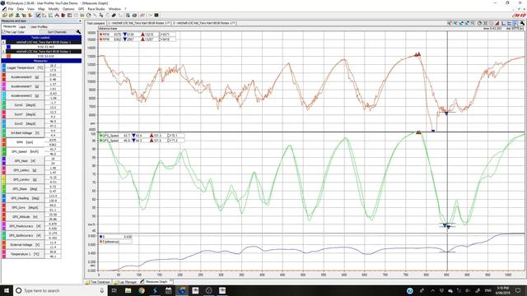Screen dimensions: 527x296
Task: Click the microphone icon in the search box
Action: pos(102,290)
